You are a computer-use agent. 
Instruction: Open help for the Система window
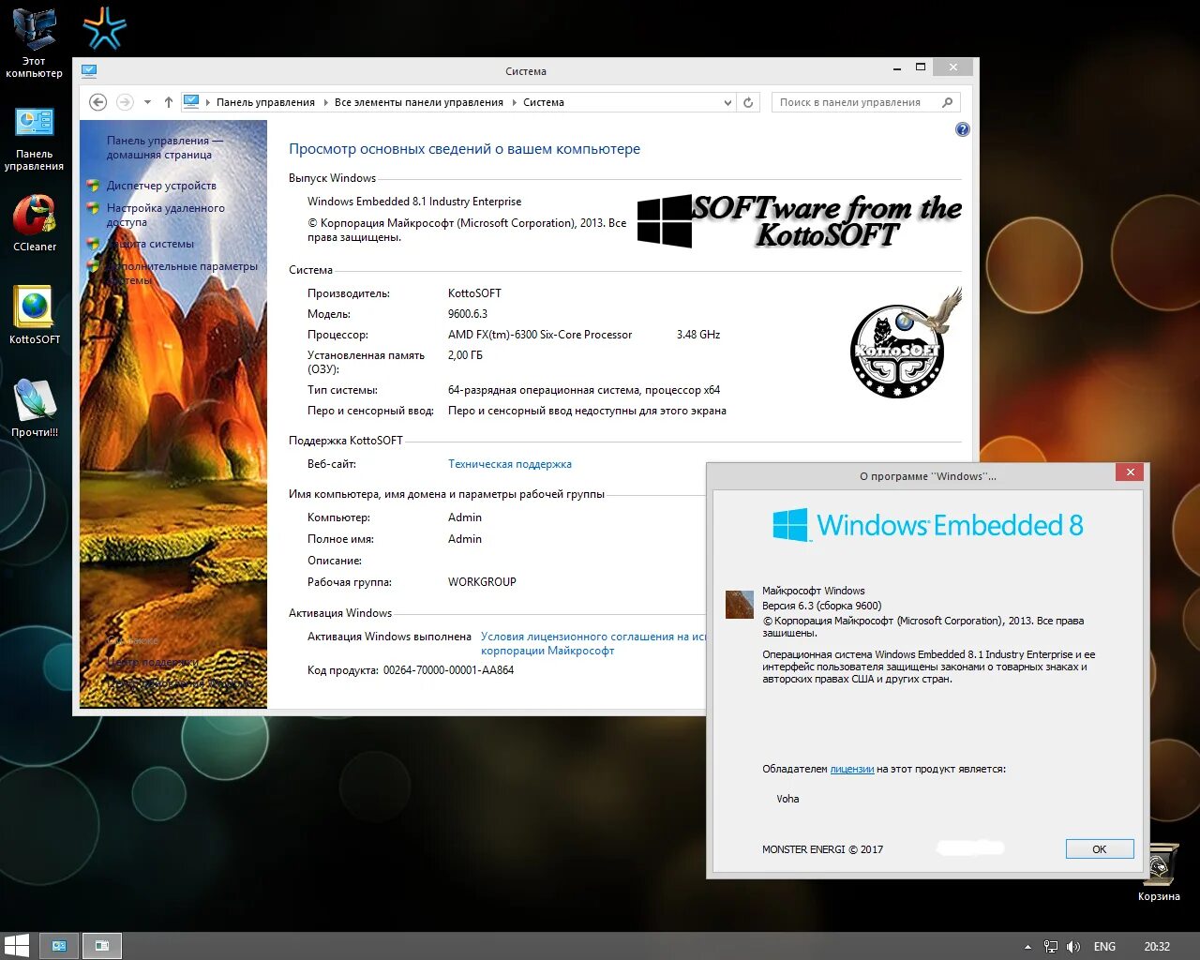tap(962, 129)
